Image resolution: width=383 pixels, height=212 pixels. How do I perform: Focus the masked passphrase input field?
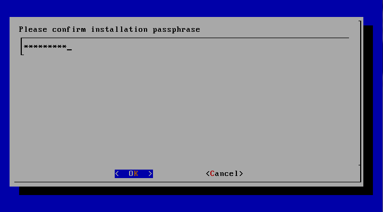point(185,47)
